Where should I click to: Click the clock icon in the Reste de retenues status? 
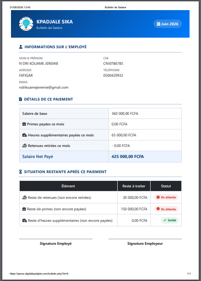click(158, 197)
